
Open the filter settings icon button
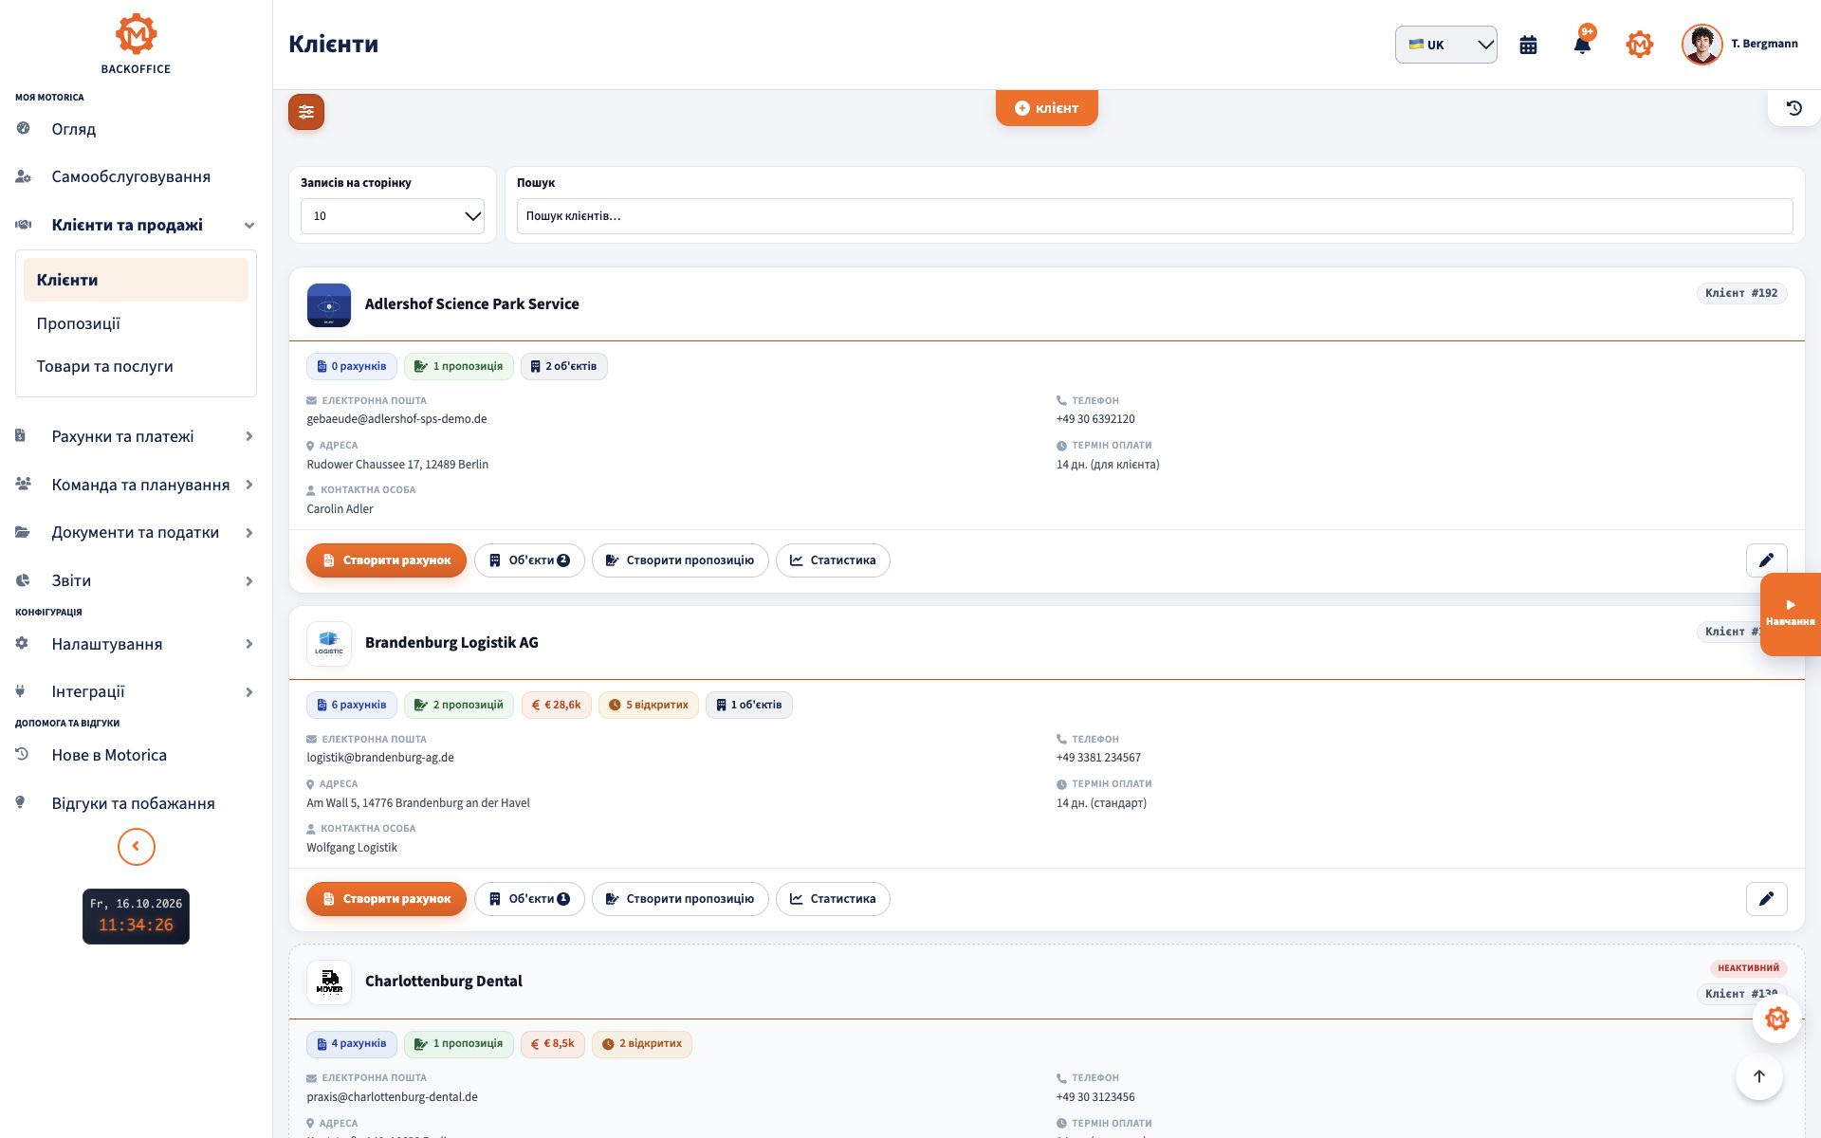(306, 112)
